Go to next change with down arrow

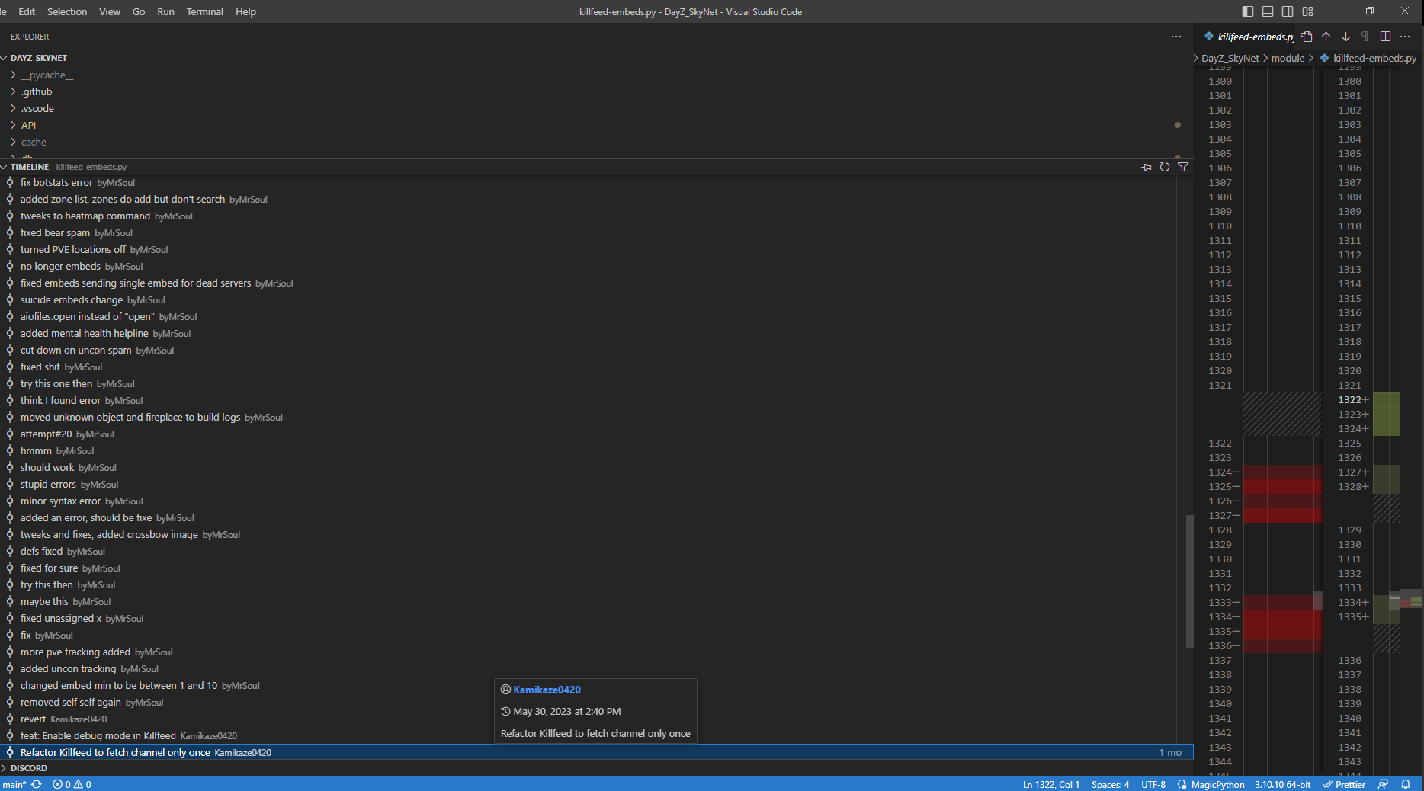point(1346,37)
